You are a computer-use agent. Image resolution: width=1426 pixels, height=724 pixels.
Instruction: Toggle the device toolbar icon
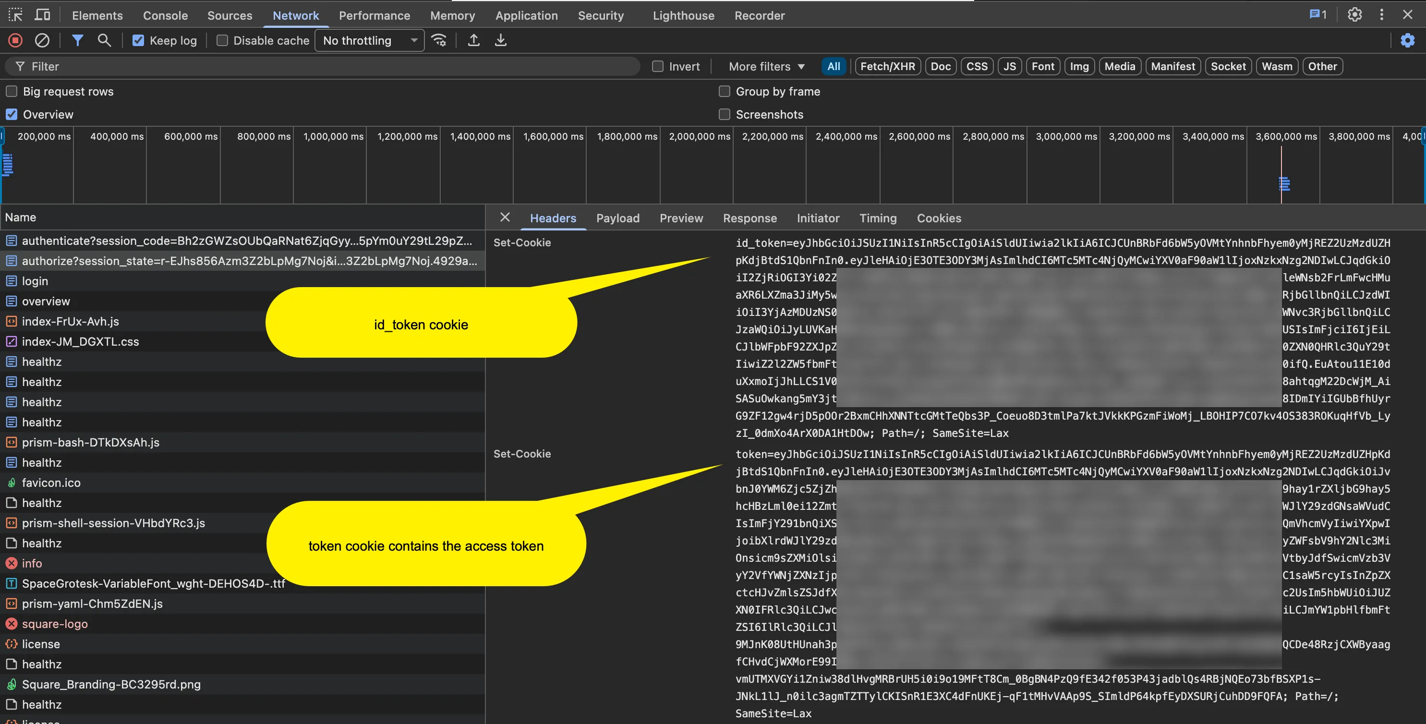(x=42, y=15)
